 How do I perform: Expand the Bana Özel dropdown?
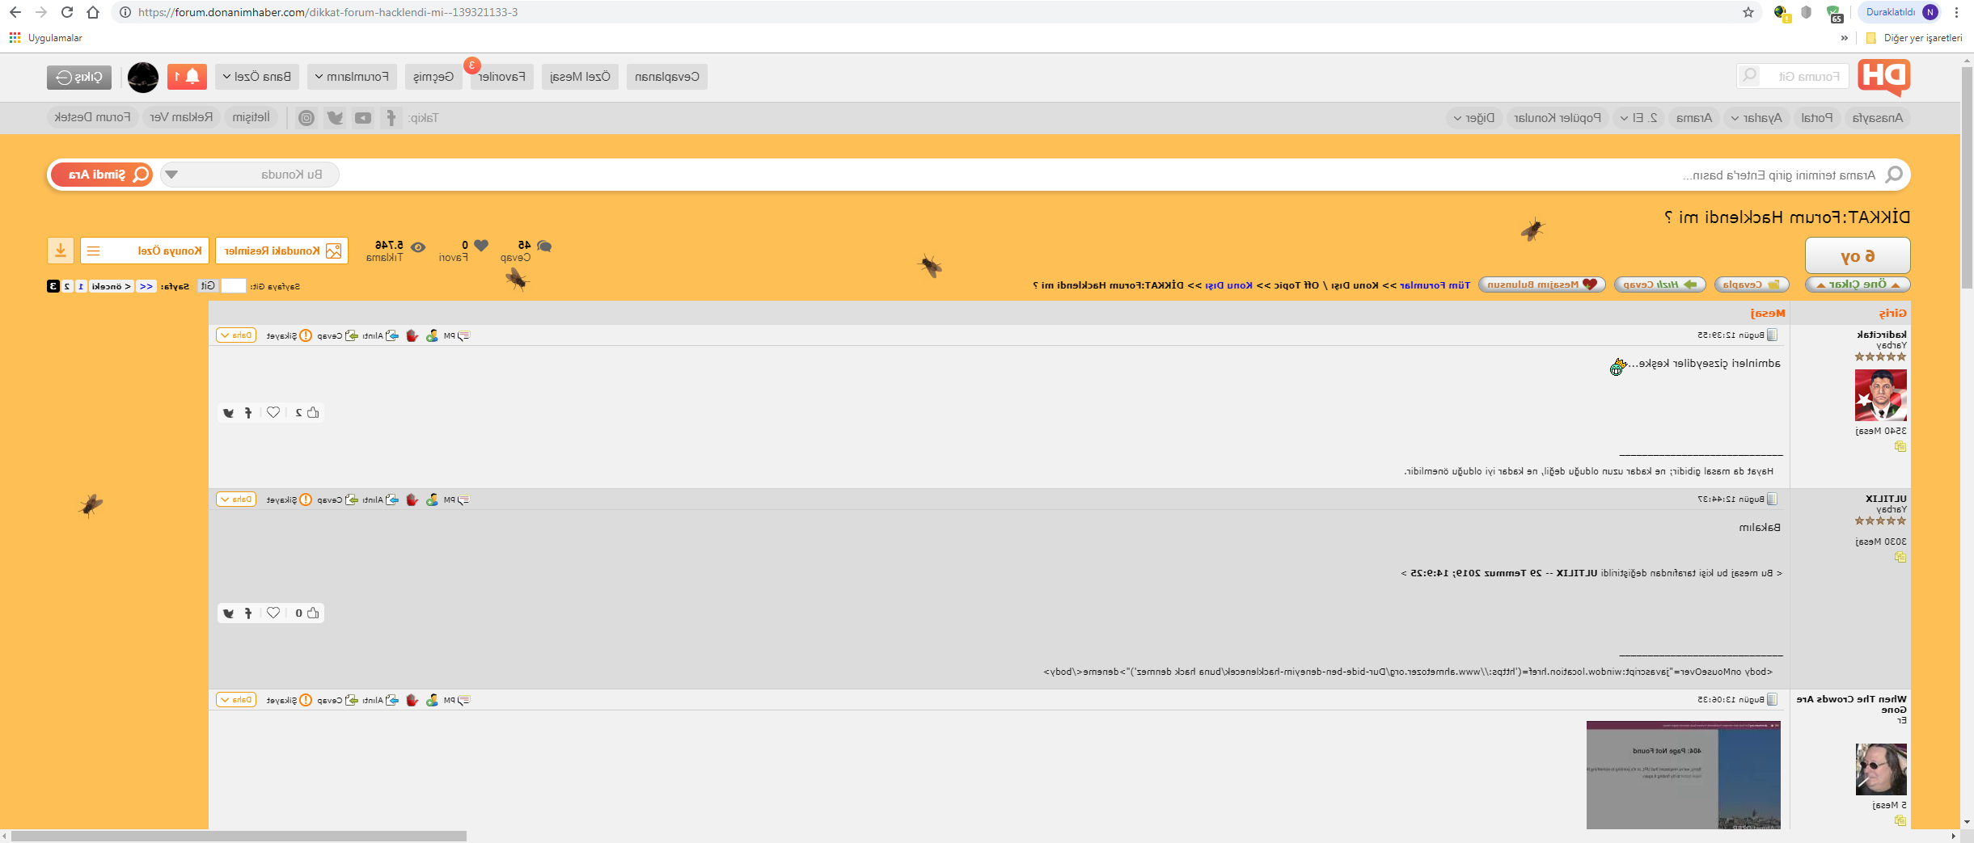pos(256,77)
